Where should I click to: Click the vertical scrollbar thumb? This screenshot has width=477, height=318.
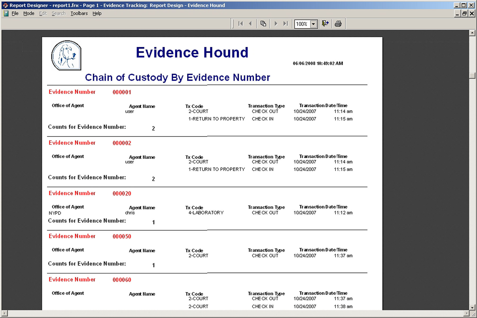pos(472,75)
